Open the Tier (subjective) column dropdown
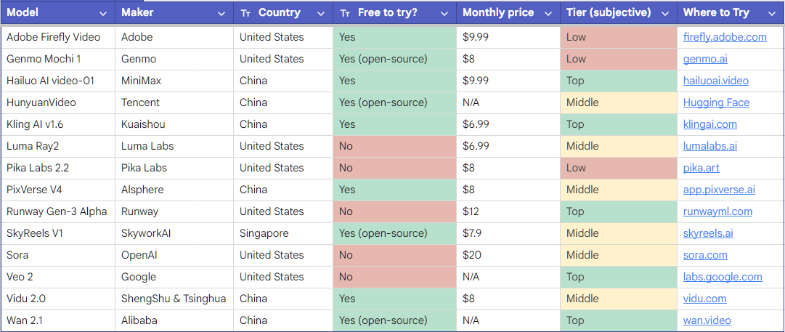This screenshot has height=332, width=785. pos(665,14)
